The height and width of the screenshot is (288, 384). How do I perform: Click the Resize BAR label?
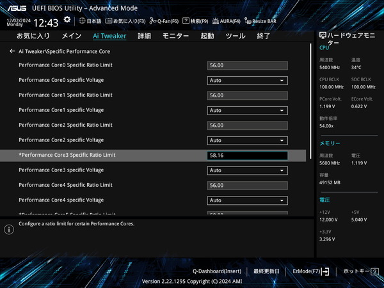tap(264, 21)
